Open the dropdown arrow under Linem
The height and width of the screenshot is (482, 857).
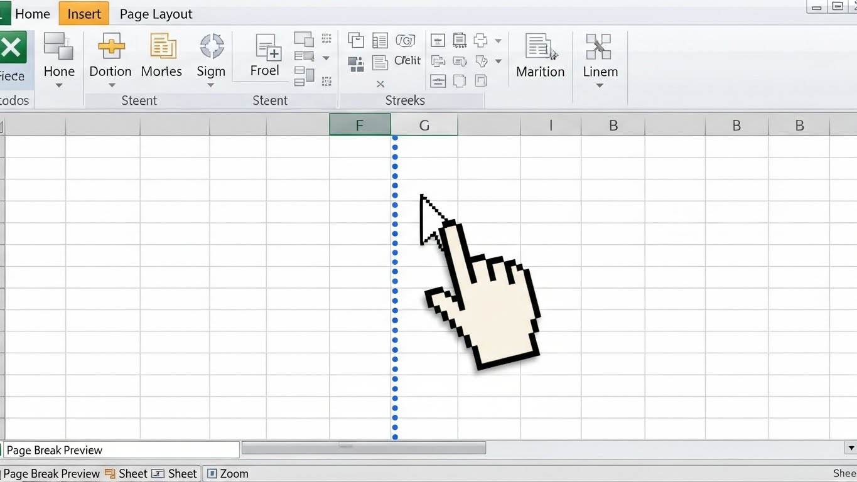600,85
